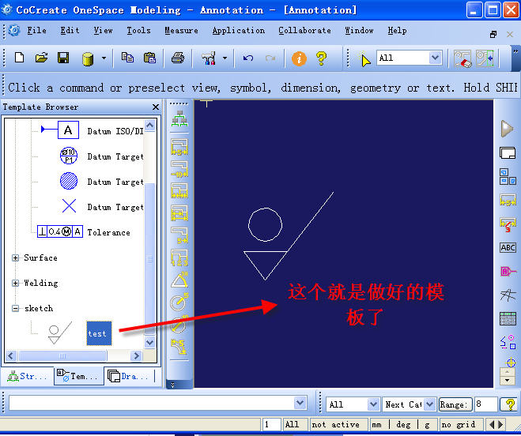Click the Copy icon in the toolbar
Screen dimensions: 521x436
pyautogui.click(x=127, y=58)
